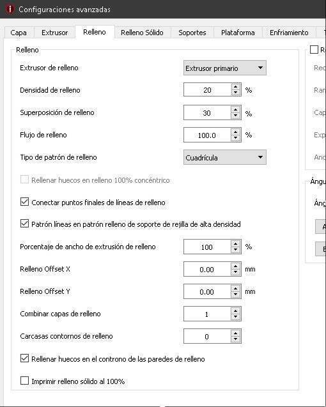Open the Extrusor primario dropdown
The width and height of the screenshot is (326, 407).
point(225,68)
